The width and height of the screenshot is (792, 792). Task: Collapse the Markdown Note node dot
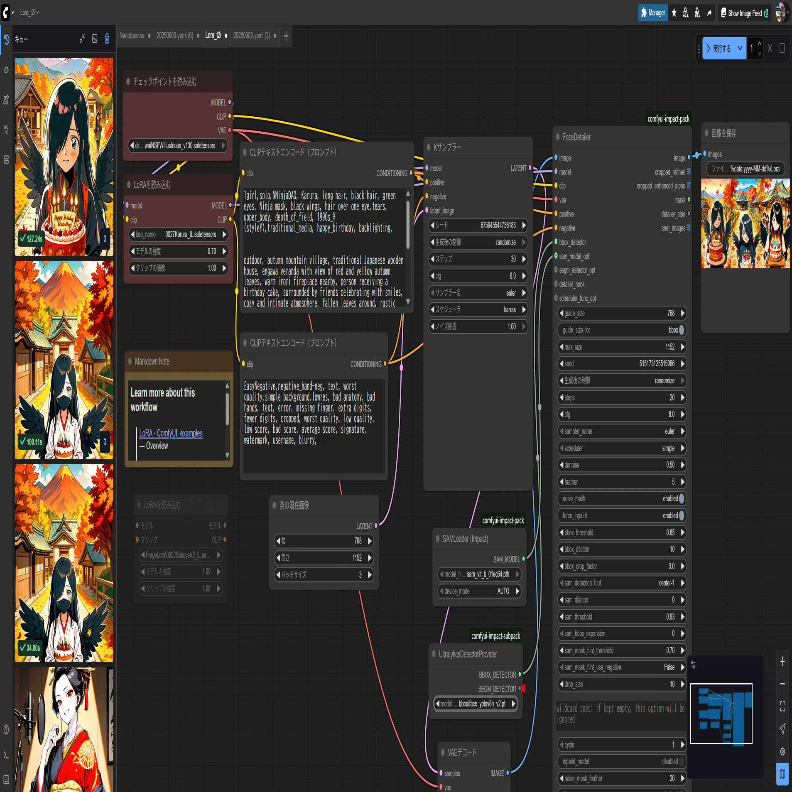tap(130, 361)
